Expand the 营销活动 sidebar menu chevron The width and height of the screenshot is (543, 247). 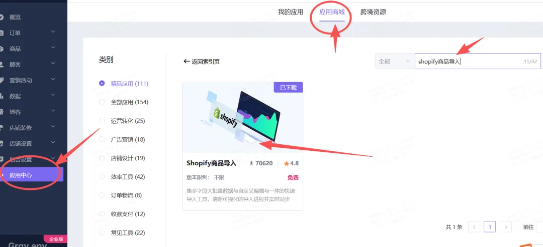click(x=53, y=79)
